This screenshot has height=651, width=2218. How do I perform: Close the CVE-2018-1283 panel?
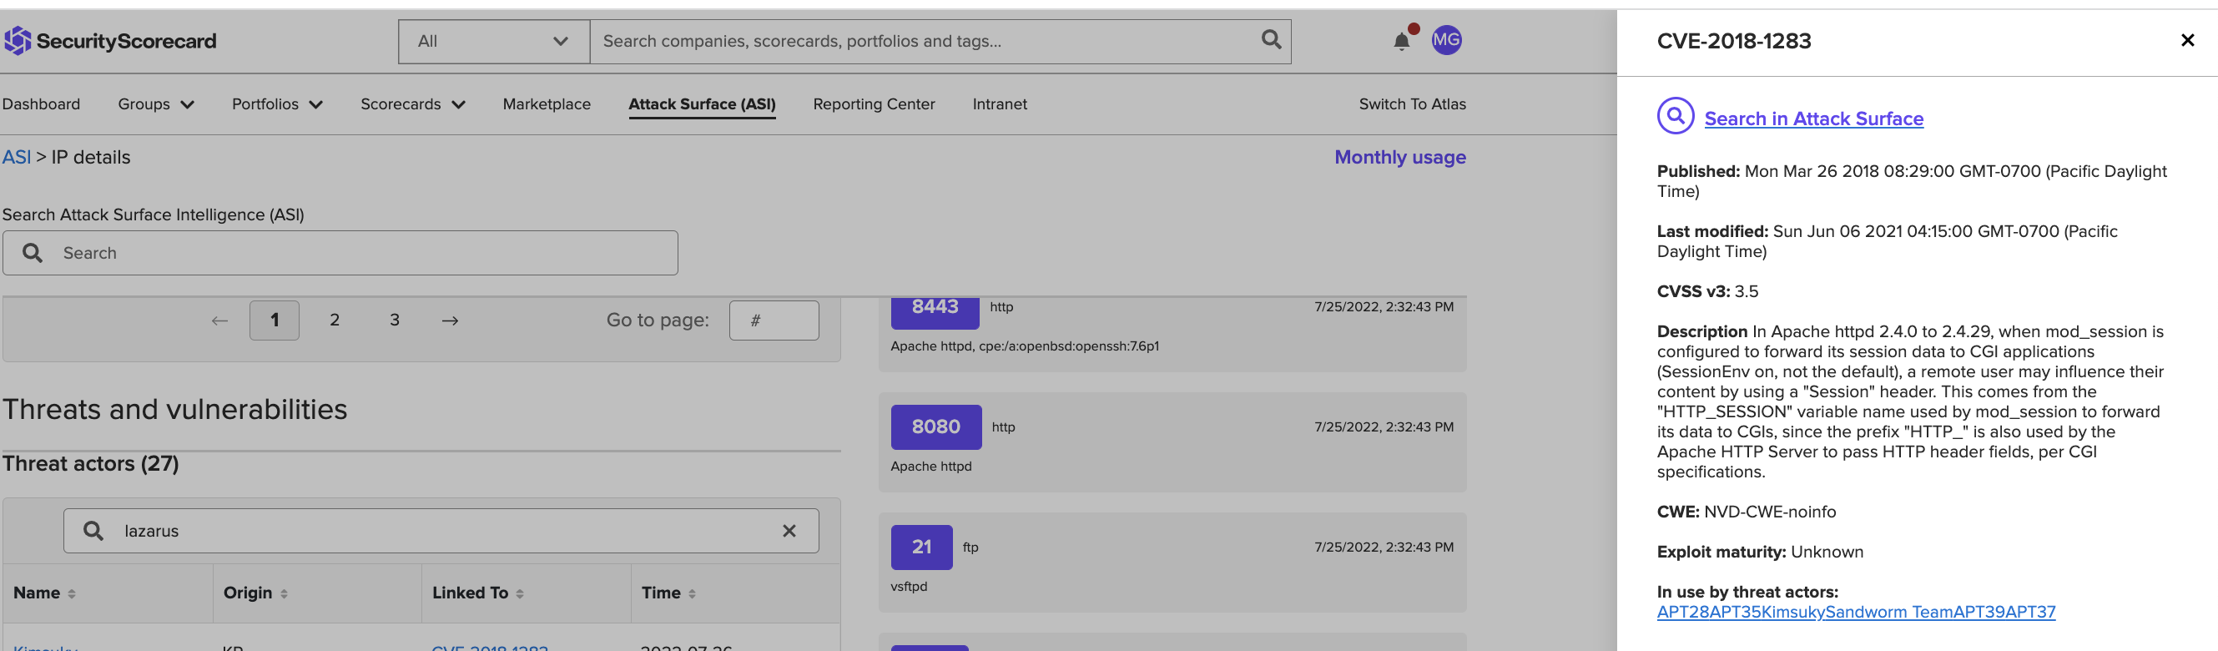[2187, 40]
